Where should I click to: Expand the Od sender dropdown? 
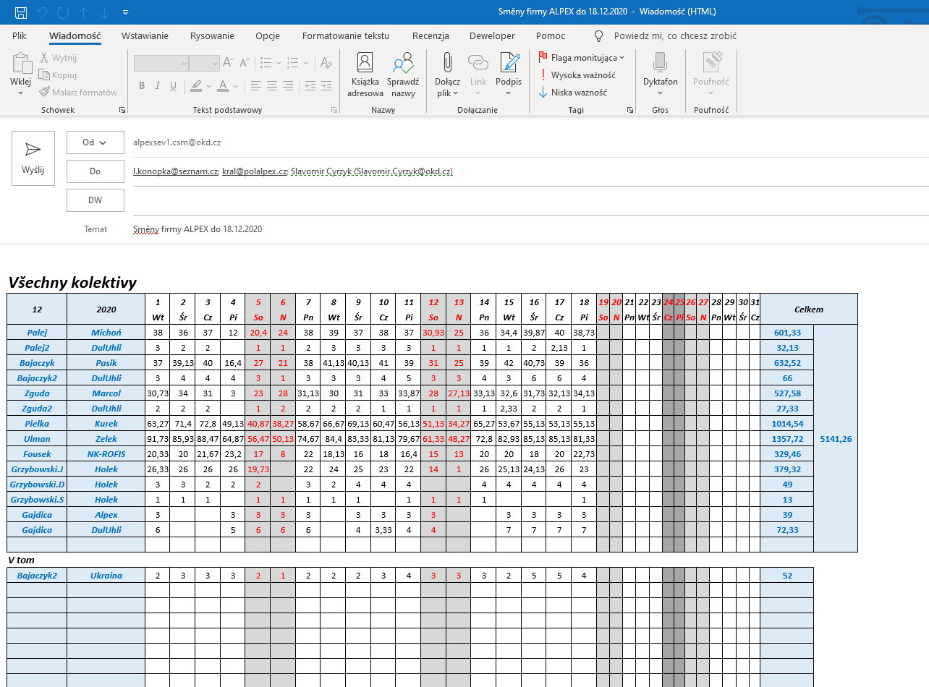95,142
